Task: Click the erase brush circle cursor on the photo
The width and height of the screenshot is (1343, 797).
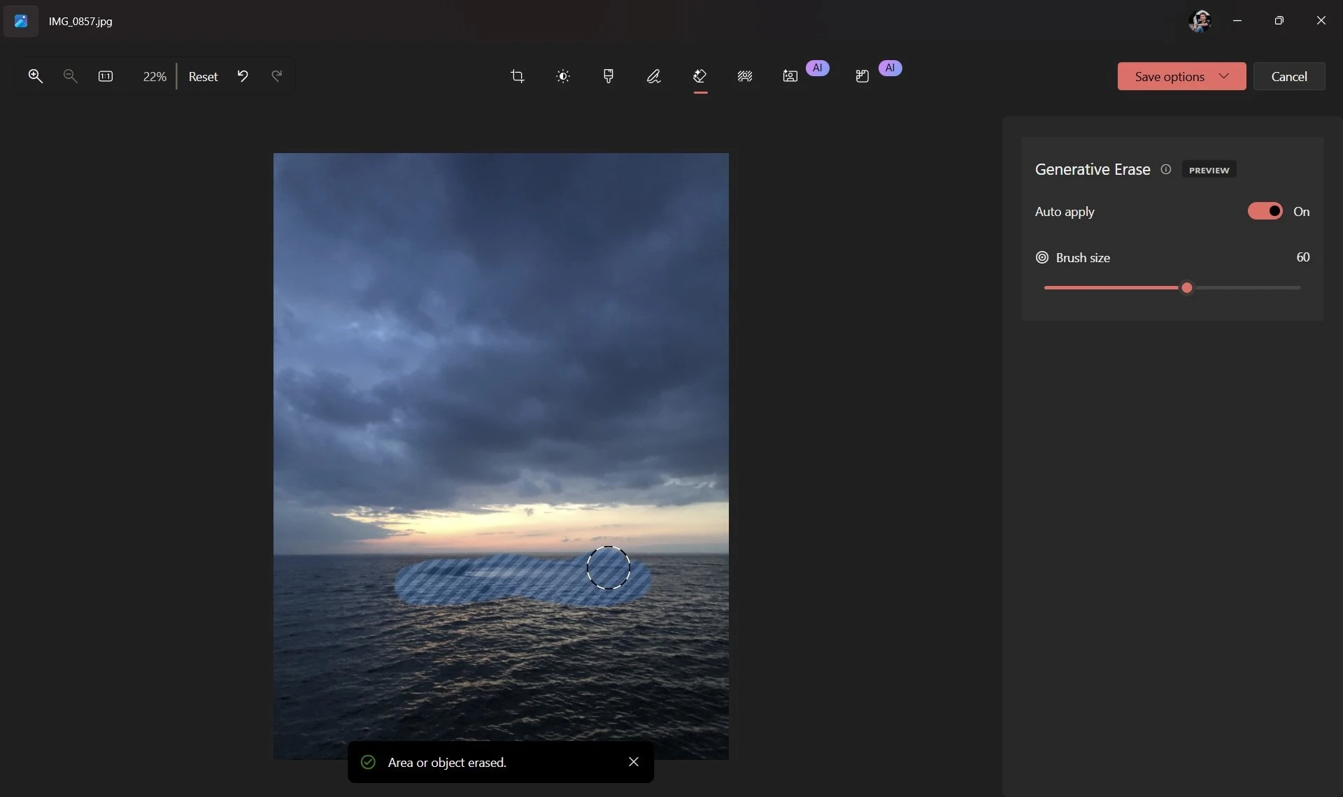Action: tap(609, 568)
